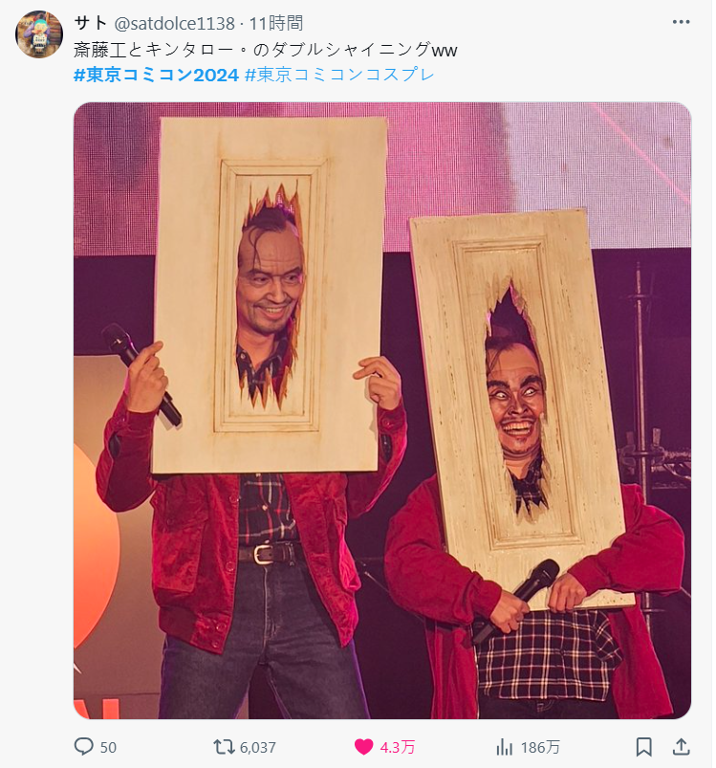Image resolution: width=716 pixels, height=768 pixels.
Task: Click the repost arrows icon
Action: tap(224, 747)
